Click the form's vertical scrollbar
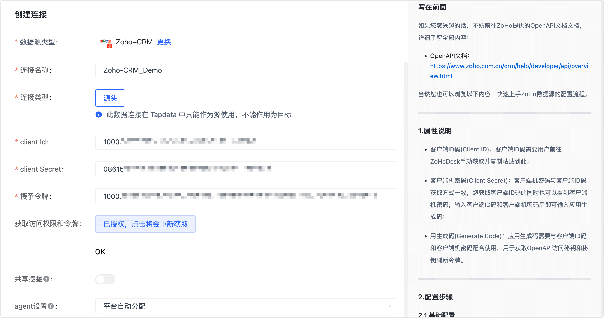Viewport: 604px width, 318px height. point(405,189)
